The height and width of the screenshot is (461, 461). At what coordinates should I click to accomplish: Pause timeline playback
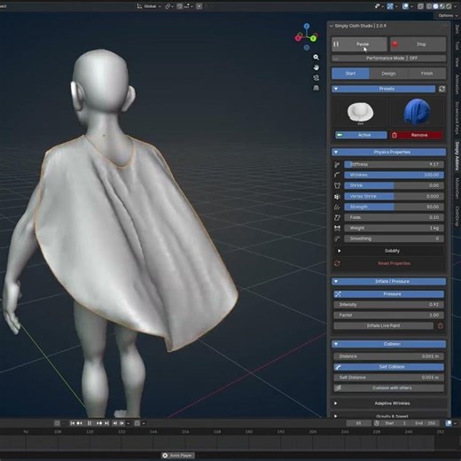click(90, 424)
